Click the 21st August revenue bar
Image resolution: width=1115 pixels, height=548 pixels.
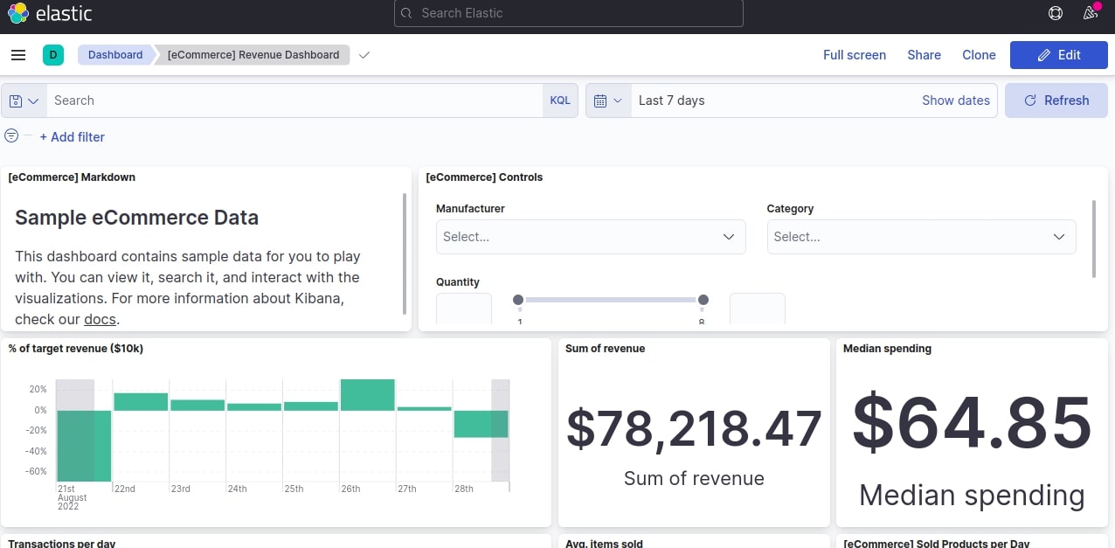84,446
